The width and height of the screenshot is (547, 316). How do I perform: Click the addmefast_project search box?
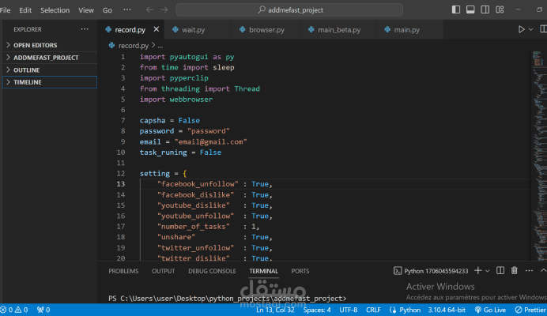(289, 9)
